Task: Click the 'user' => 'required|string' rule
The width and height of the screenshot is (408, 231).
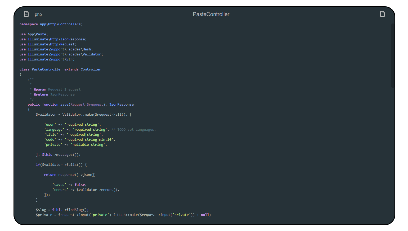Action: tap(73, 125)
